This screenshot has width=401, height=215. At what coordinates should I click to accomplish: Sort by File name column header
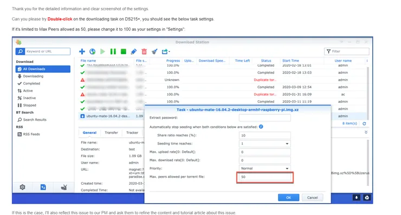point(88,61)
